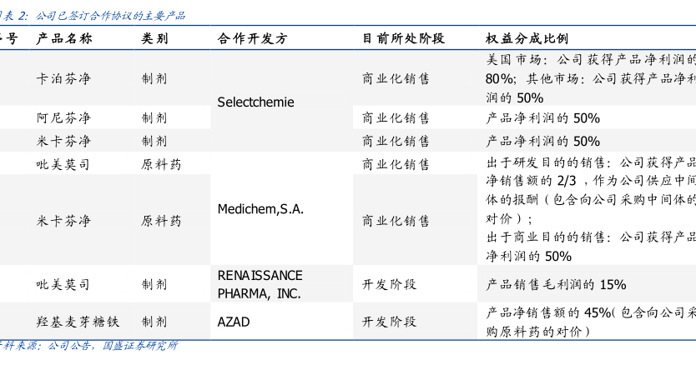Click the Medichem,S.A. partner cell
The image size is (696, 370).
click(x=260, y=208)
